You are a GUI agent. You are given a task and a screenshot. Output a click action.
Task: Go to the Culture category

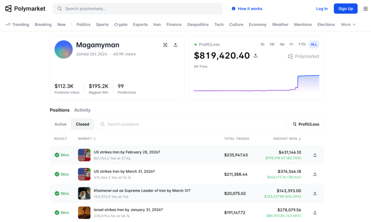[236, 25]
